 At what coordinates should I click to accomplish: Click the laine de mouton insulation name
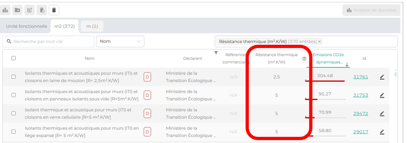[81, 77]
